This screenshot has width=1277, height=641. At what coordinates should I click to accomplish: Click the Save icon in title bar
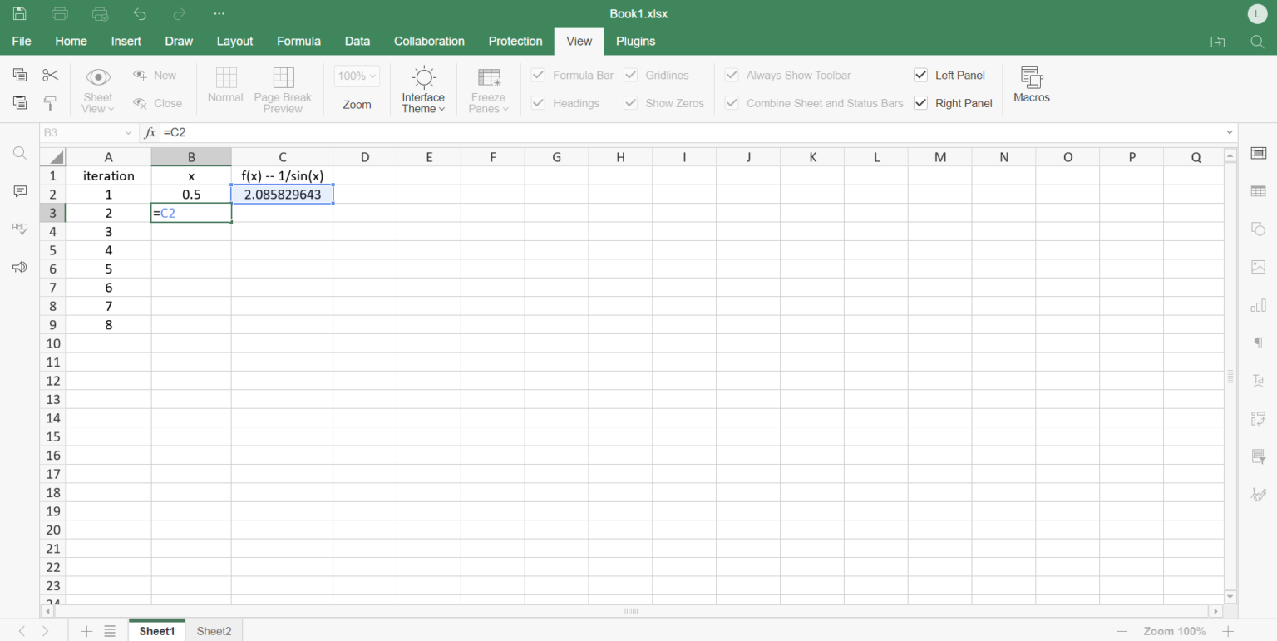point(19,14)
